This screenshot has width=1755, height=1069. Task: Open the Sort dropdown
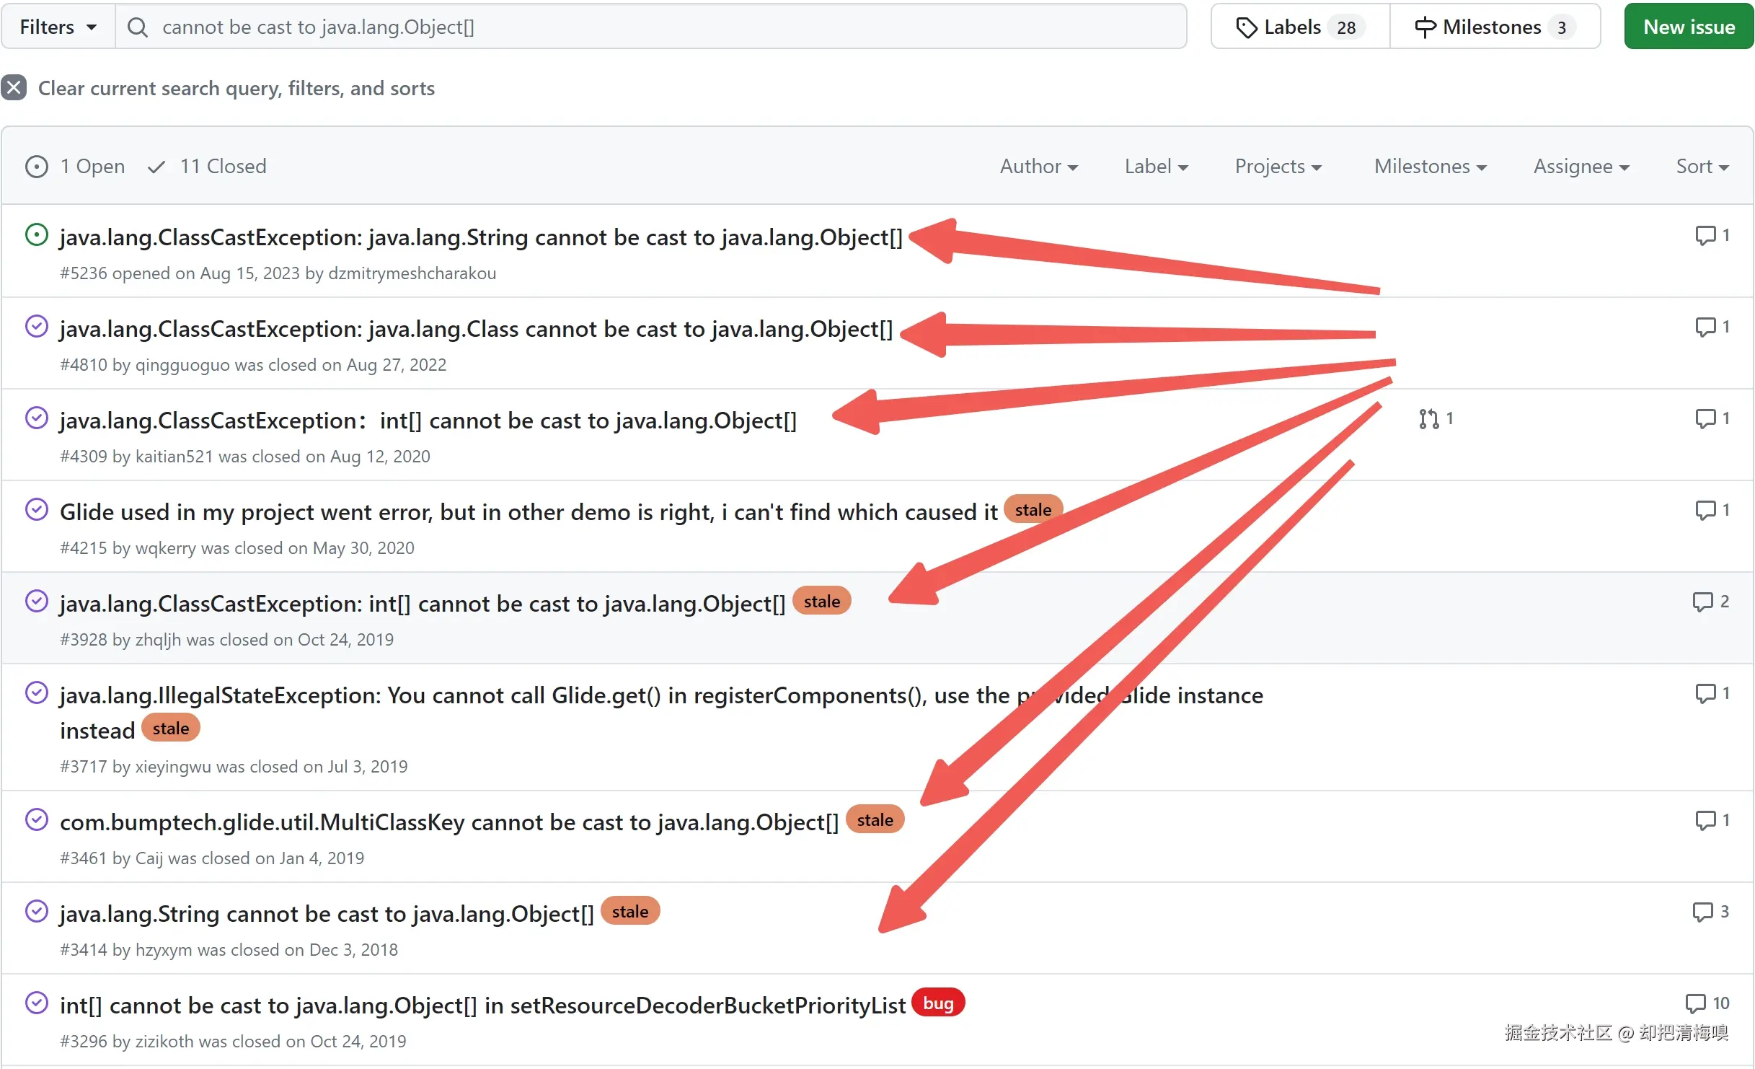pos(1702,167)
